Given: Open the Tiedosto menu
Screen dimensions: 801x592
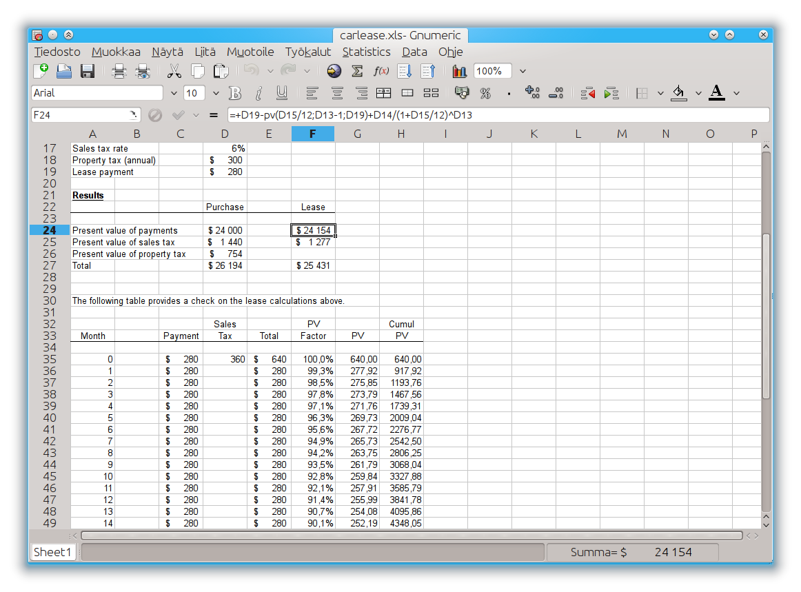Looking at the screenshot, I should (x=57, y=52).
